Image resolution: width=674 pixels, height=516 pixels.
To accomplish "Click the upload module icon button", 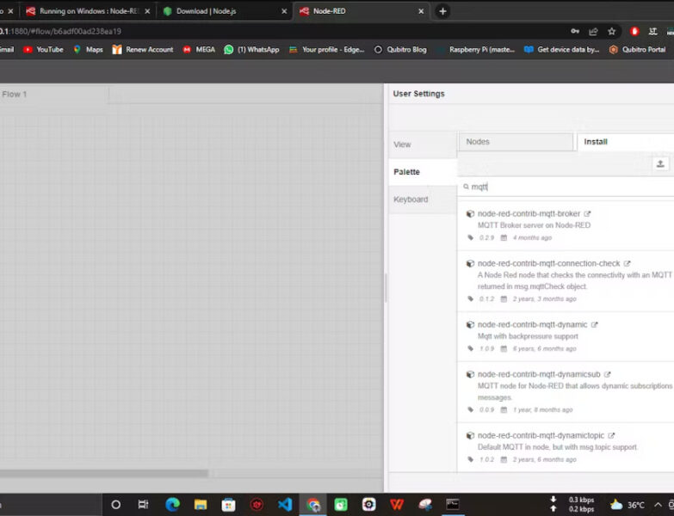I will click(x=660, y=163).
